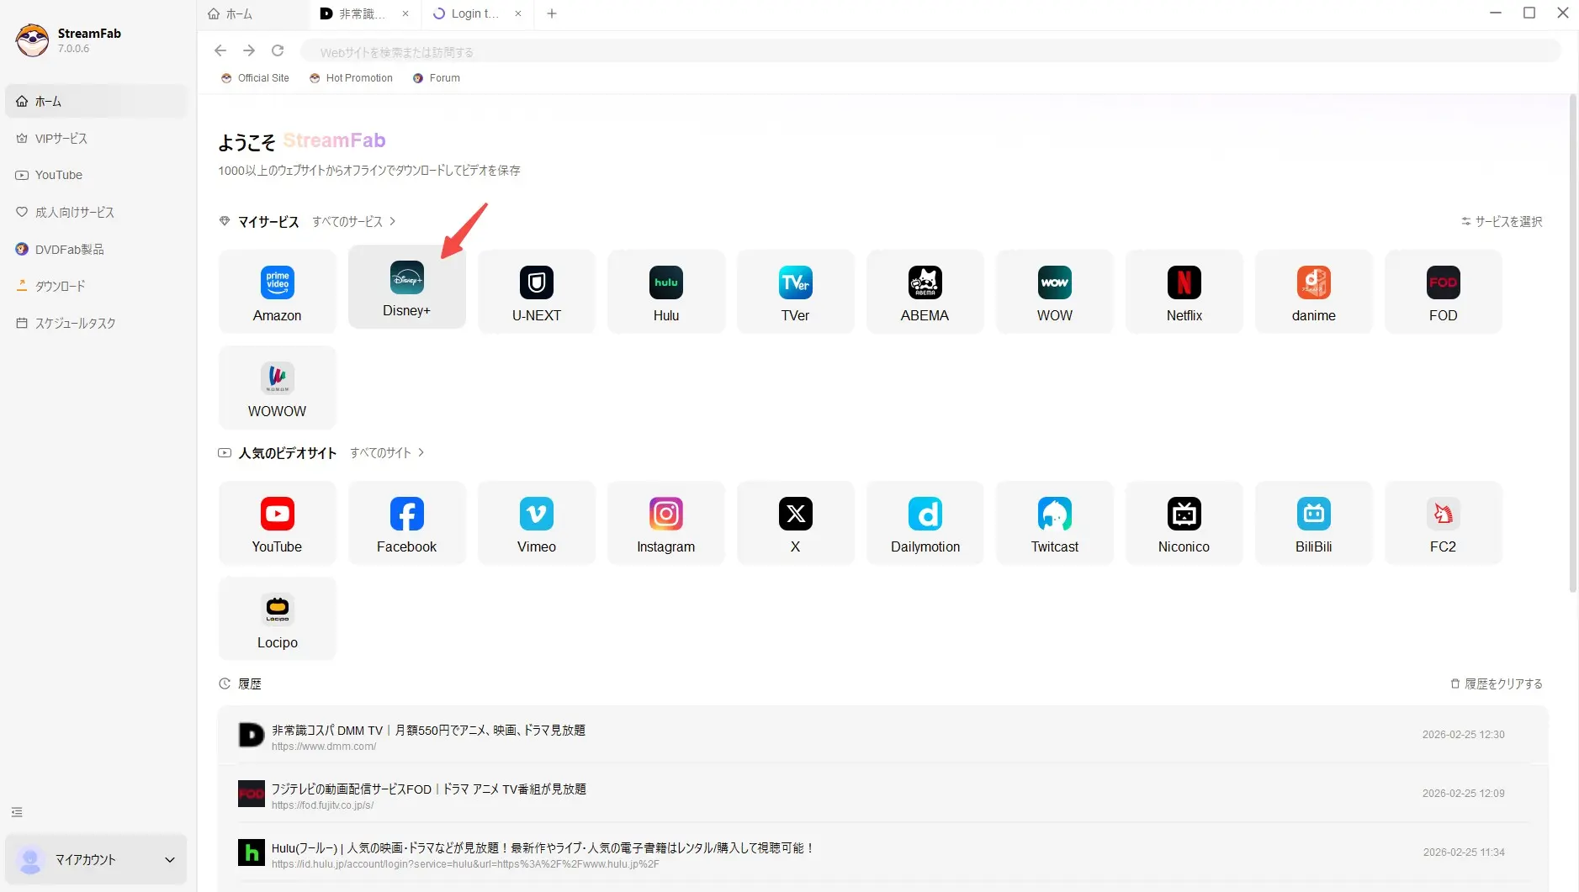
Task: Open the Hulu(フールー) history entry
Action: click(882, 853)
